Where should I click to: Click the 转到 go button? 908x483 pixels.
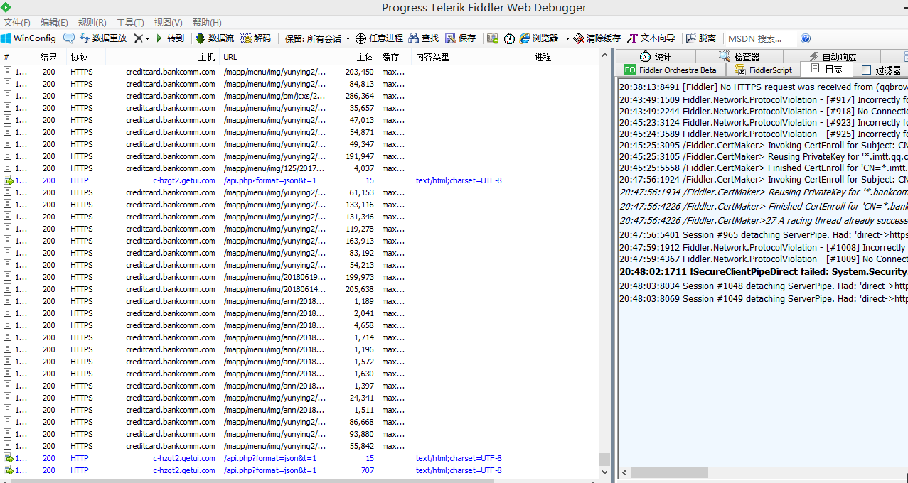(x=170, y=38)
